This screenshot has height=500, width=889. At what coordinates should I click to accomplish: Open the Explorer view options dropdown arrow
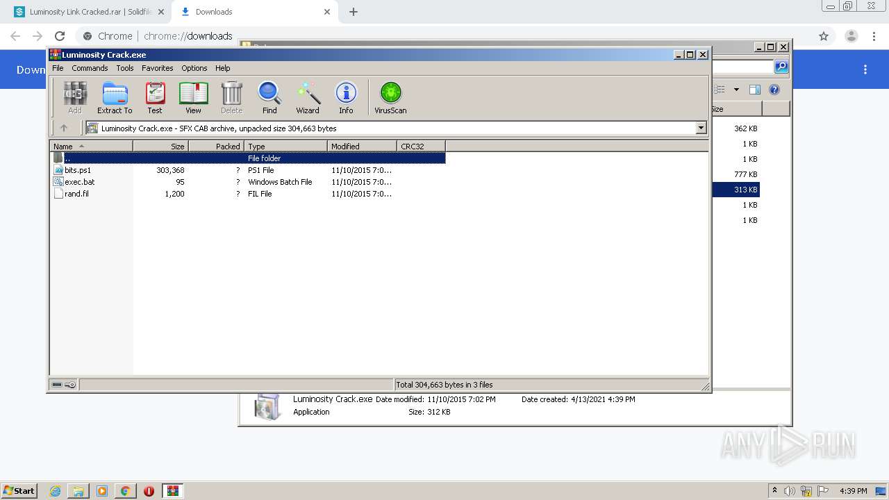736,90
